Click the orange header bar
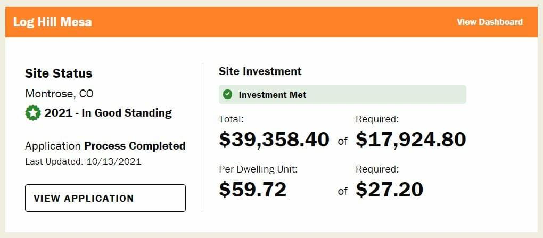 271,22
